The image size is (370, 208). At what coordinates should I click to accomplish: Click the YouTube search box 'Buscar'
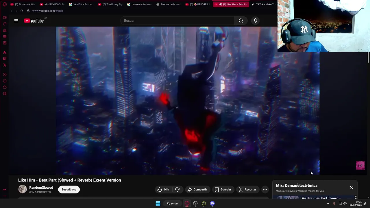point(177,21)
